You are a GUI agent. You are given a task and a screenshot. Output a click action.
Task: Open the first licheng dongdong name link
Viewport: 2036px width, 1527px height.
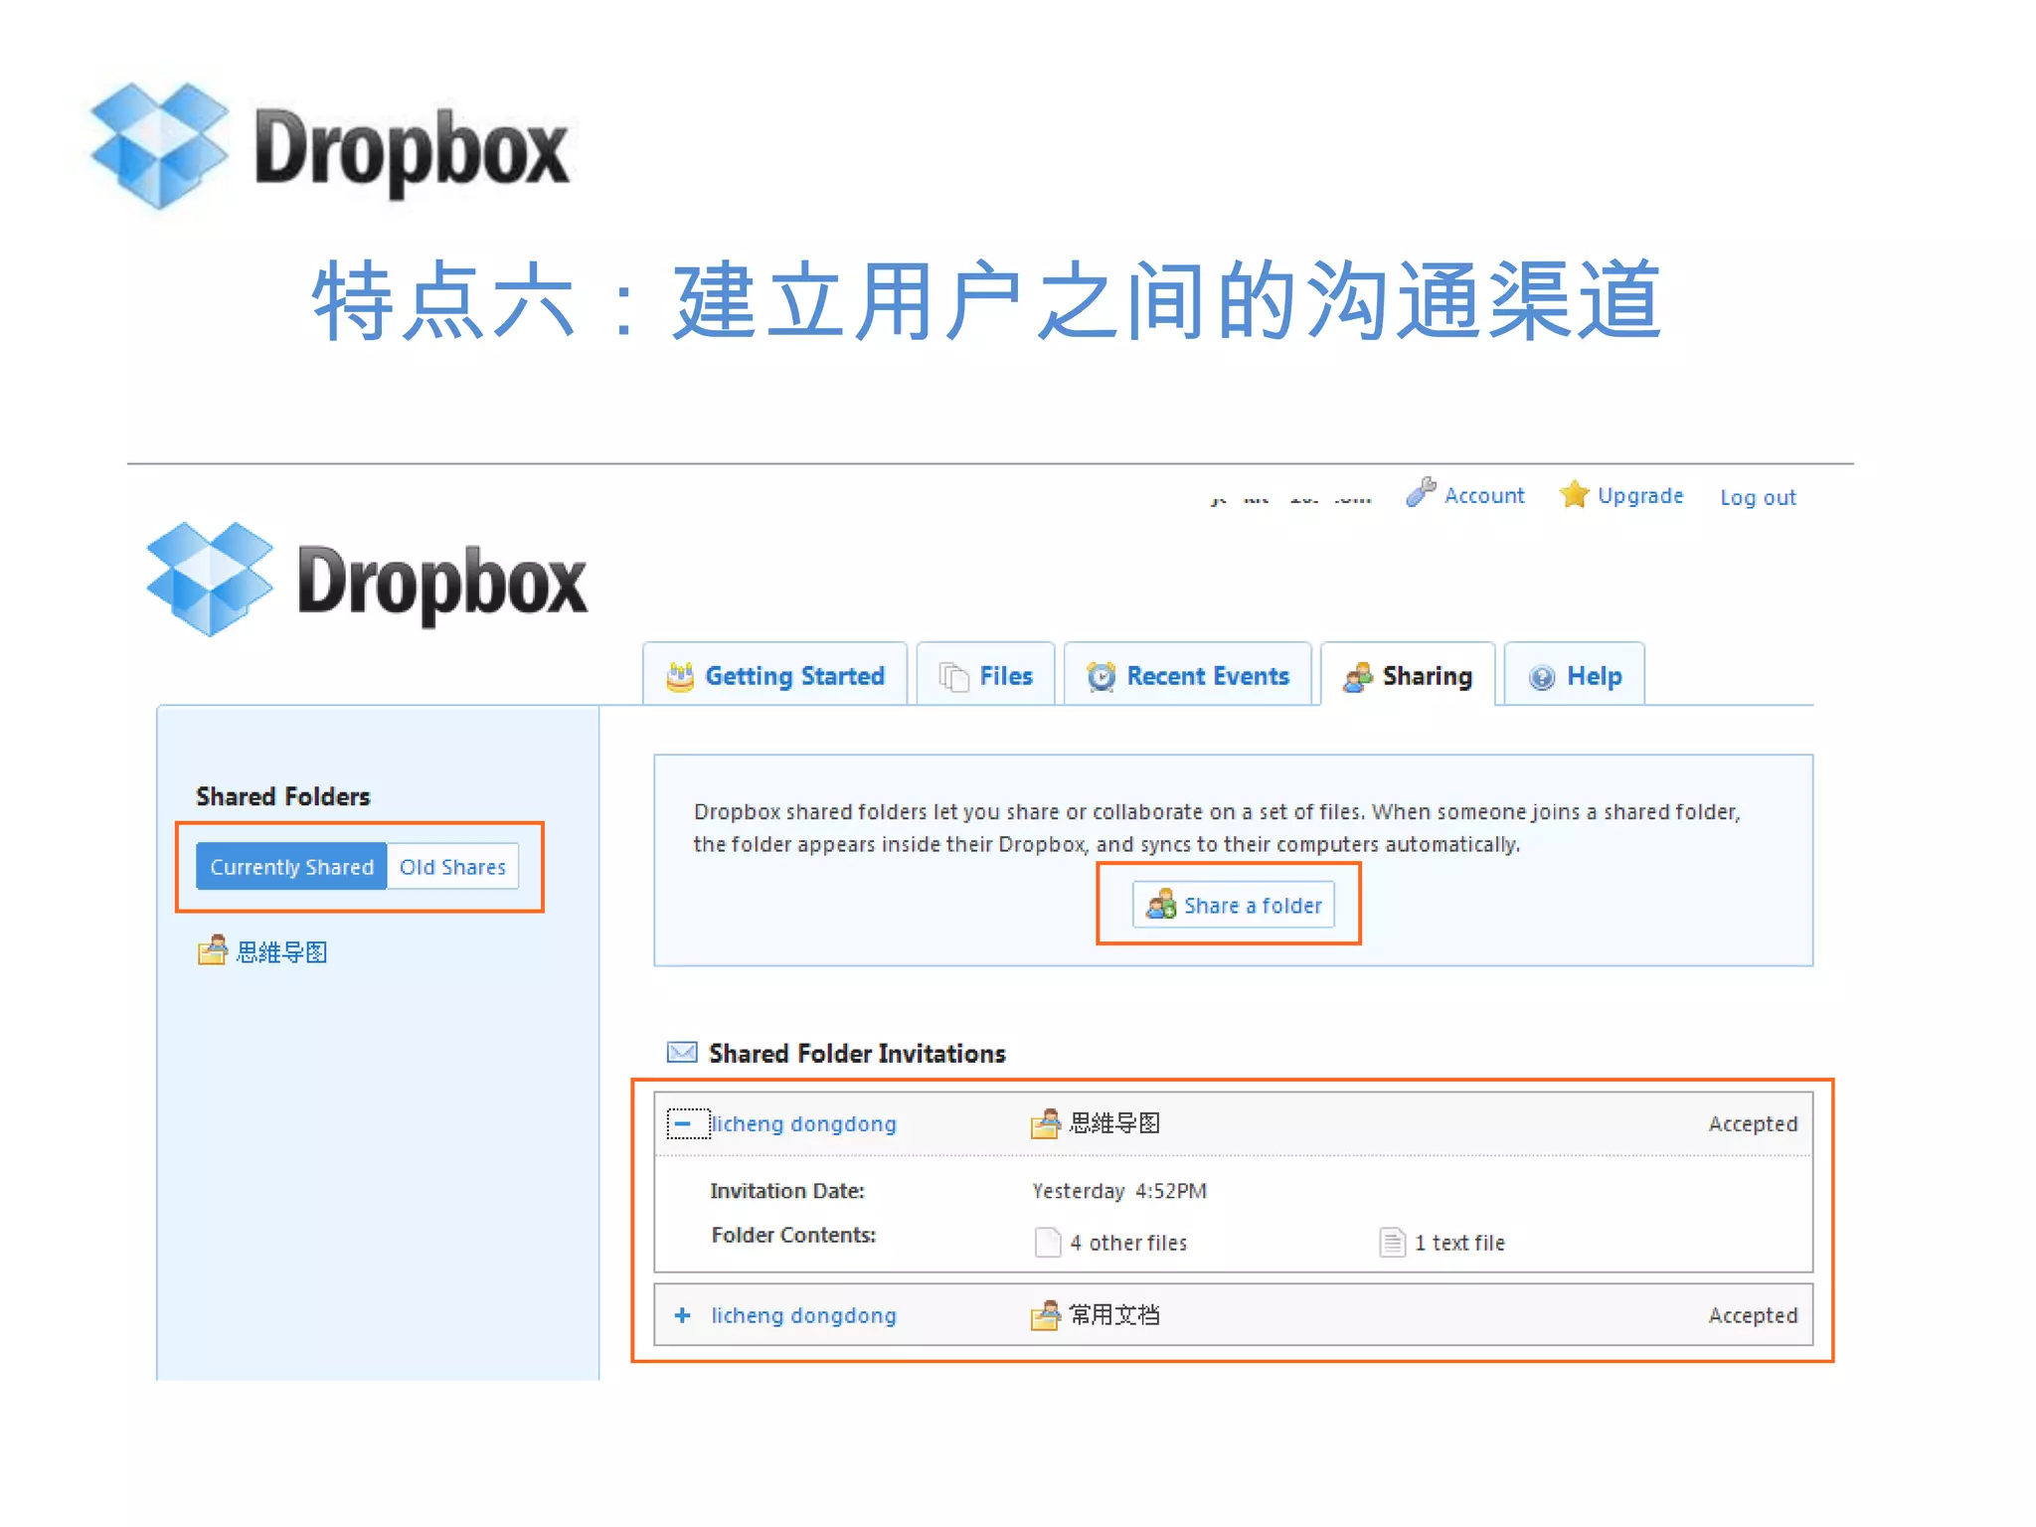pos(803,1123)
